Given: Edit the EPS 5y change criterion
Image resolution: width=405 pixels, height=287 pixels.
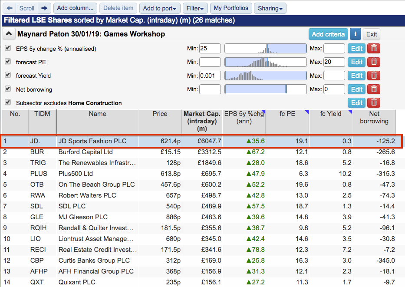Looking at the screenshot, I should (x=356, y=49).
